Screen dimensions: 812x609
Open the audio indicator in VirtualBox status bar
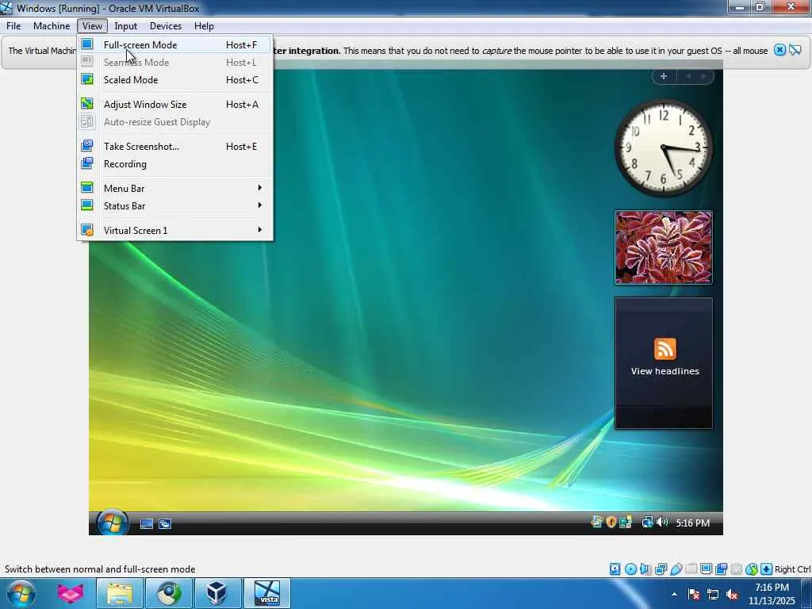click(645, 569)
